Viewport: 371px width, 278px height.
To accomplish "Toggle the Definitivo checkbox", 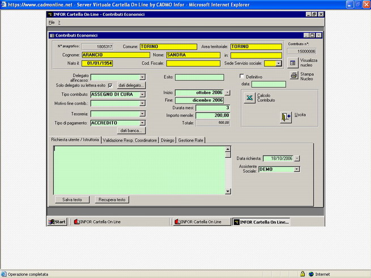I will pos(242,76).
